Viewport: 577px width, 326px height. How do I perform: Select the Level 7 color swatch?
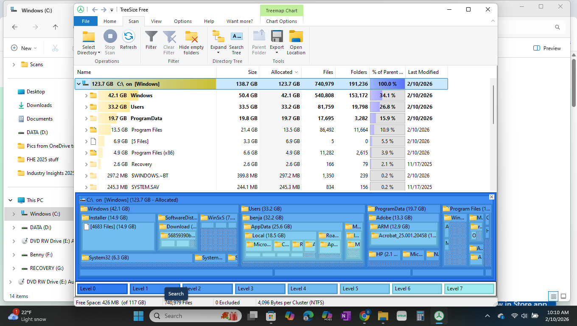[469, 289]
